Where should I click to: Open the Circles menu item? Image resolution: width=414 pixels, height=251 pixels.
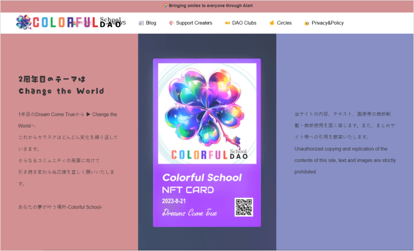click(x=284, y=23)
